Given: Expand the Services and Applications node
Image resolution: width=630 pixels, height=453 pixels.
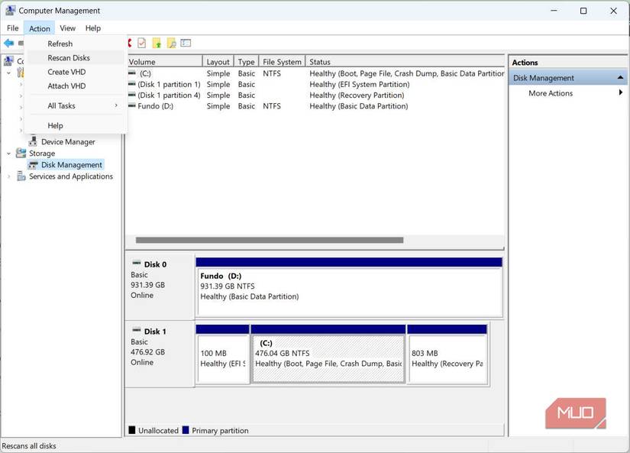Looking at the screenshot, I should 9,176.
